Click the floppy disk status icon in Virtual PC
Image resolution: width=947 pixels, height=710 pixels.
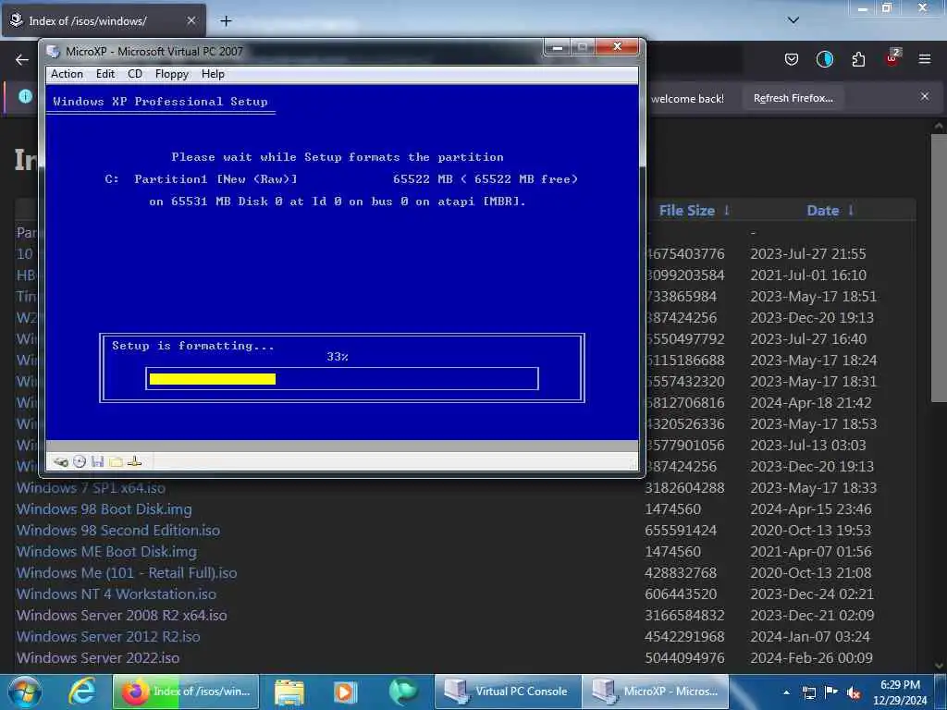(97, 462)
